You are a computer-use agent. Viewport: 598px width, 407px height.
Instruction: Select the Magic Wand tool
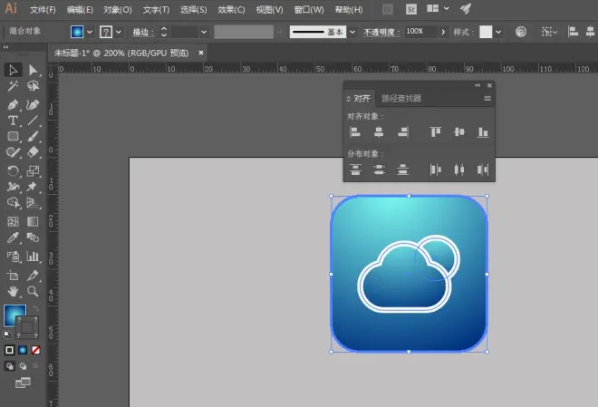tap(13, 86)
